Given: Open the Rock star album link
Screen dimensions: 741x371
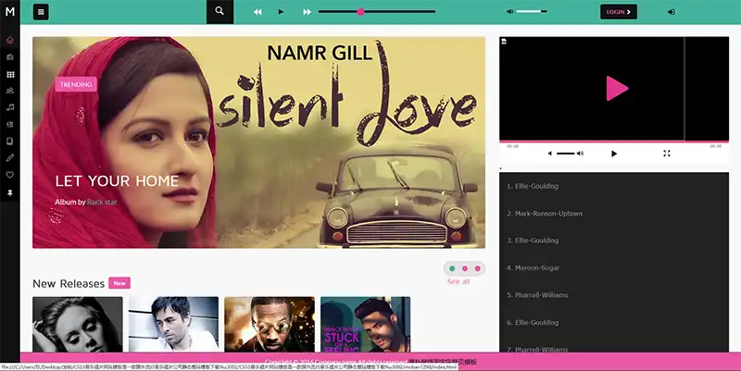Looking at the screenshot, I should (x=102, y=202).
